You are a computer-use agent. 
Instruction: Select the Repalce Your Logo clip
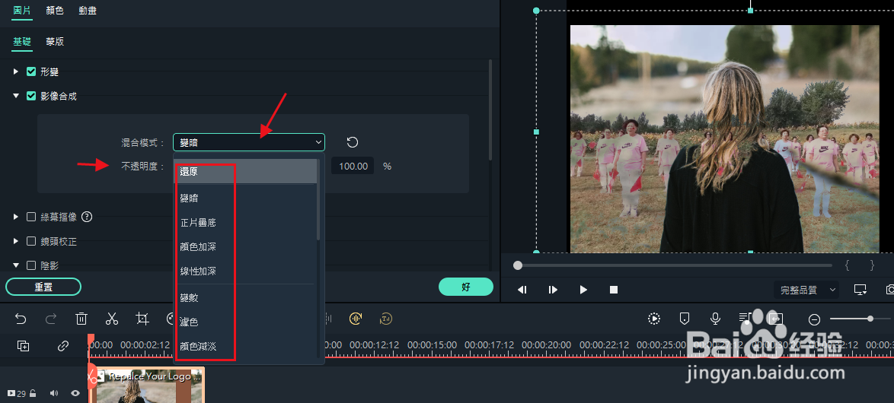(x=147, y=385)
